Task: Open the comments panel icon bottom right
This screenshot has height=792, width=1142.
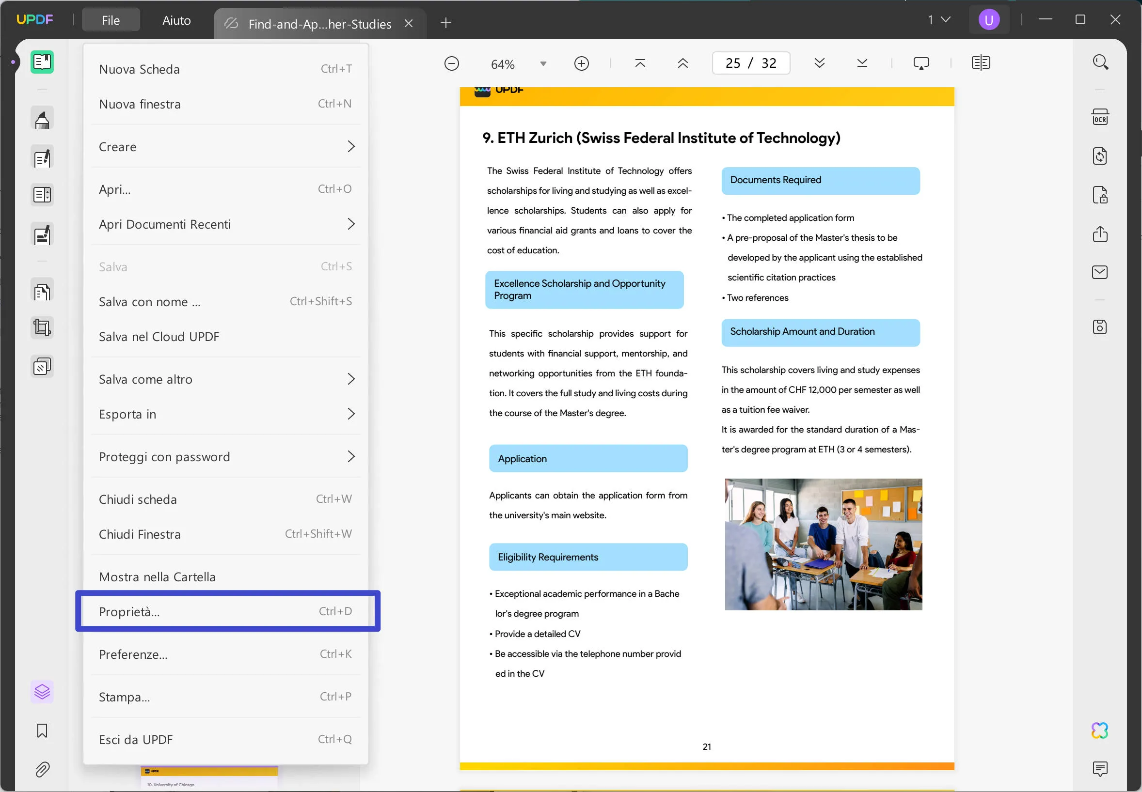Action: (x=1100, y=769)
